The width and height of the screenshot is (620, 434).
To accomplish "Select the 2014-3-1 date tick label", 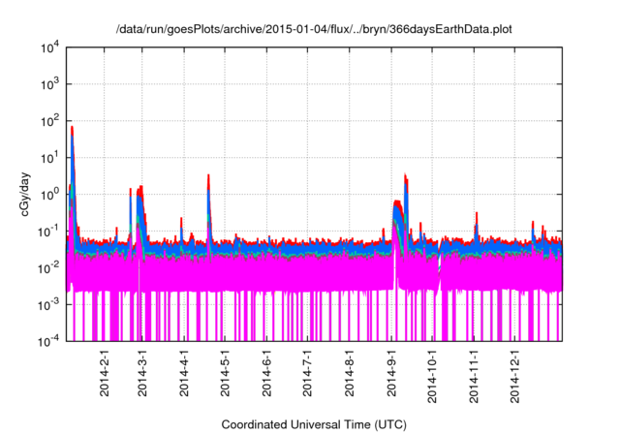I will click(142, 378).
